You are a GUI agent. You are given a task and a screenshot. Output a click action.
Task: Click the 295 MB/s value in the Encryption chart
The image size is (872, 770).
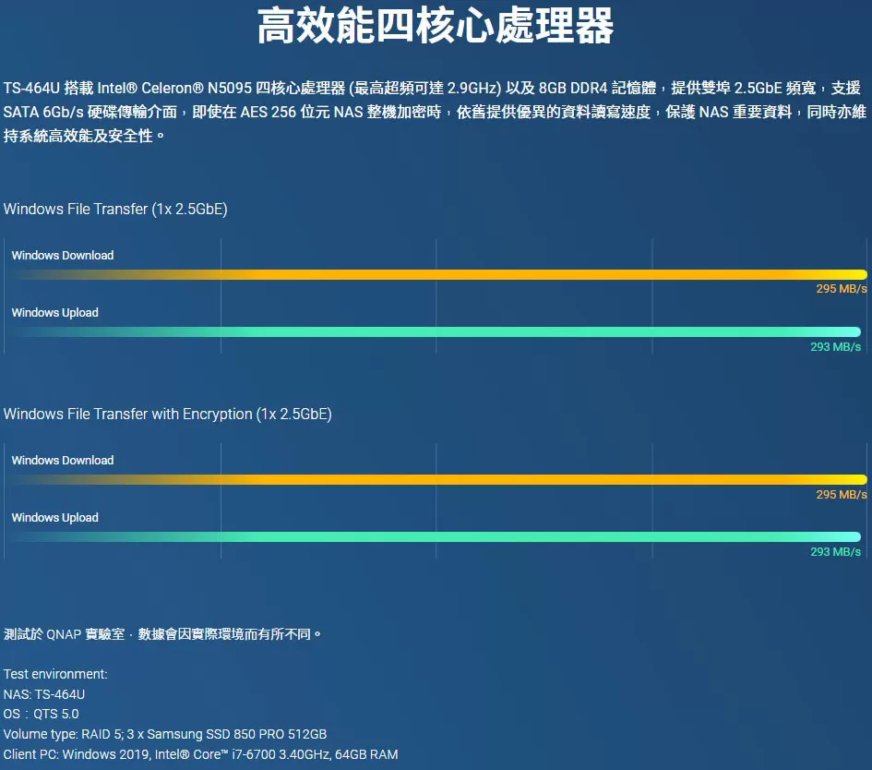pos(842,495)
